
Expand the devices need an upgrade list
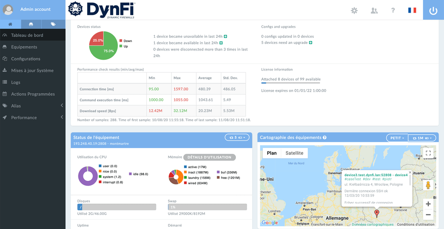point(311,43)
